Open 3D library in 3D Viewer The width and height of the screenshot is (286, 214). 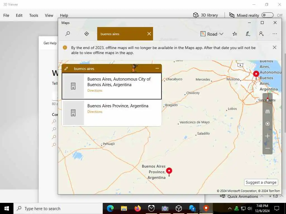coord(206,15)
